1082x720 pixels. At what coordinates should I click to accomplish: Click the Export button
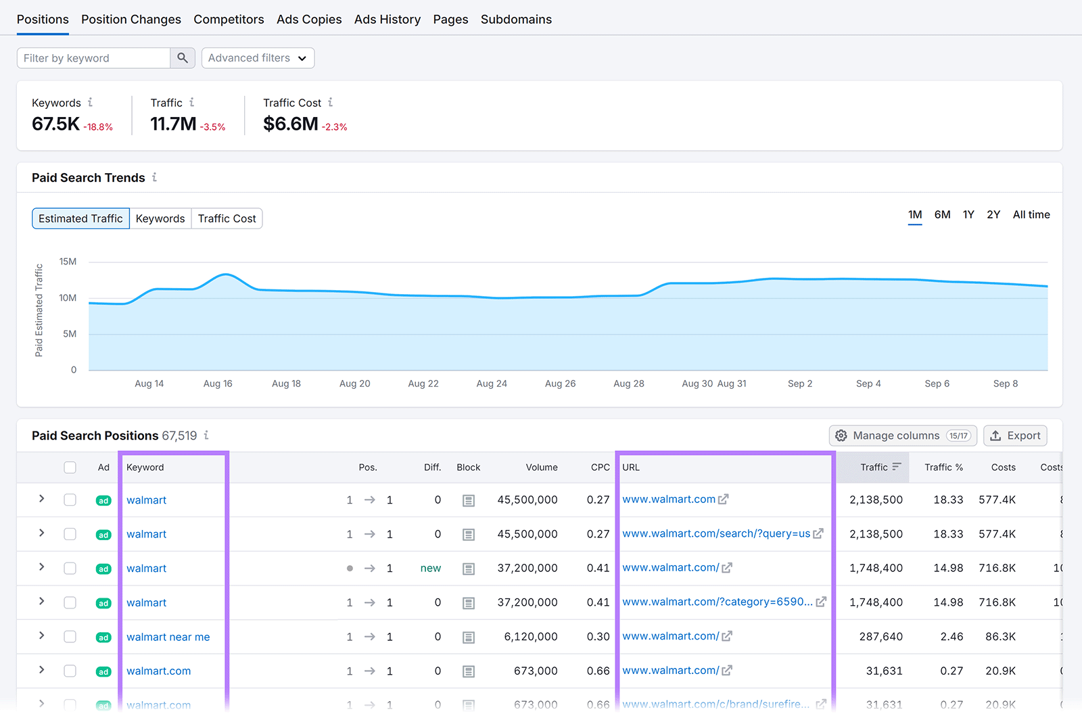pos(1015,435)
